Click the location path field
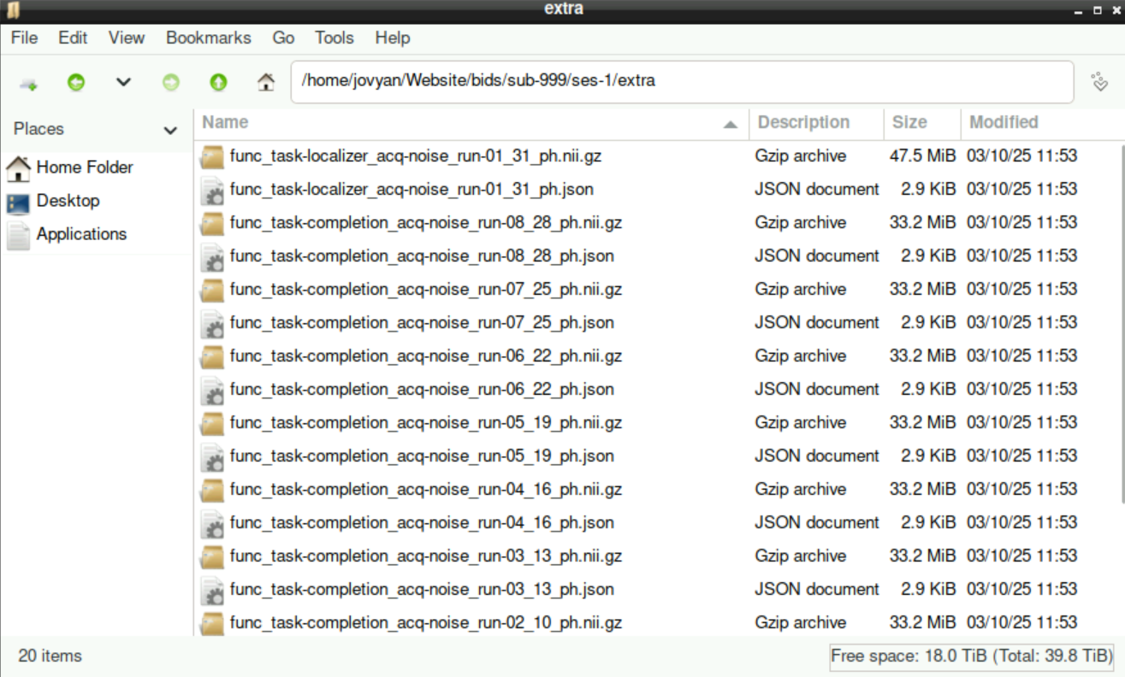This screenshot has width=1125, height=677. 682,82
